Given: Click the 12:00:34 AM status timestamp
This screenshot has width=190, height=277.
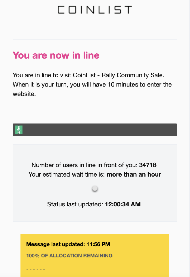Looking at the screenshot, I should pyautogui.click(x=123, y=204).
